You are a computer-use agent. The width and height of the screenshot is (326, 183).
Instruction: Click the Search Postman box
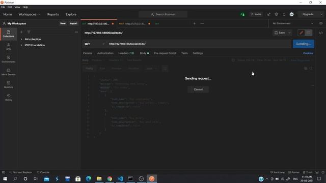pyautogui.click(x=163, y=14)
